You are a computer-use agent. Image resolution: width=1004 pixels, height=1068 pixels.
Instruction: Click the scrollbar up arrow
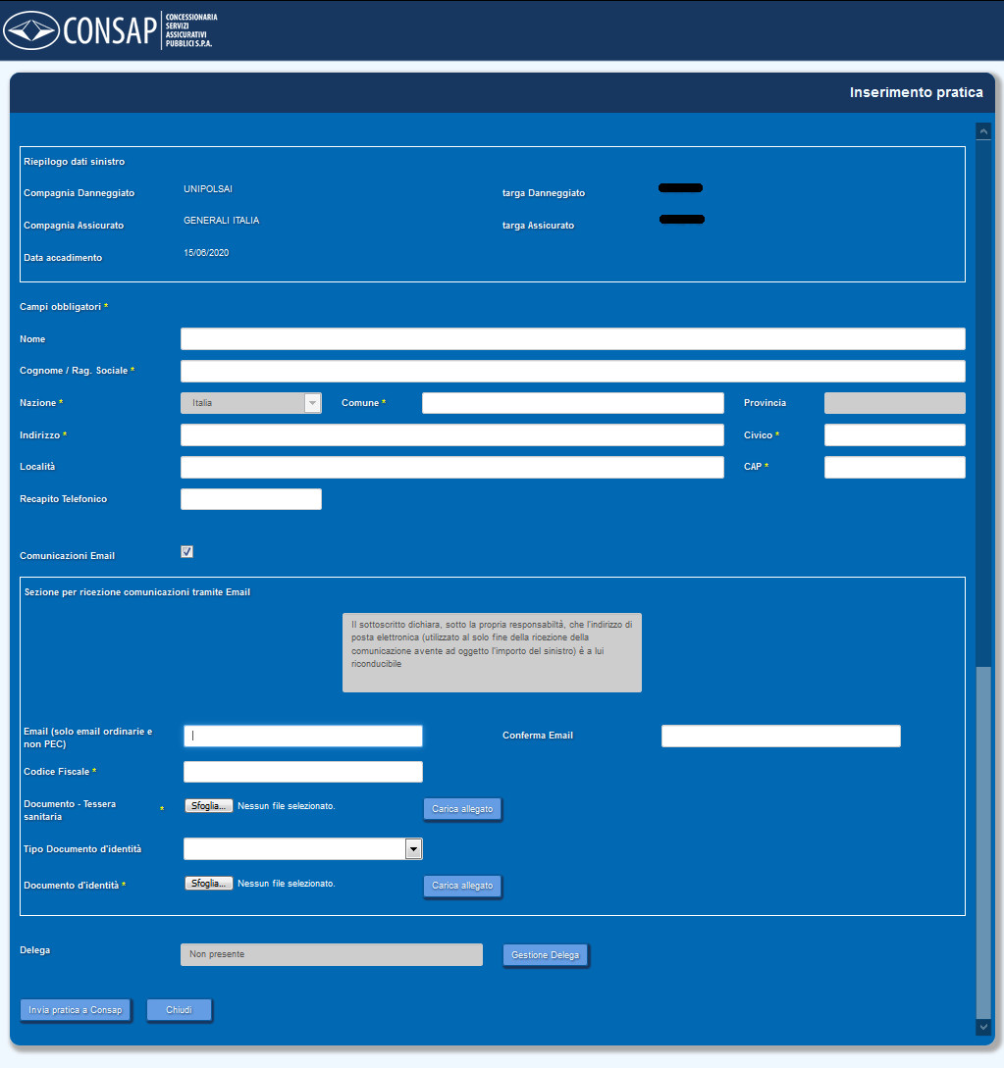click(x=982, y=131)
